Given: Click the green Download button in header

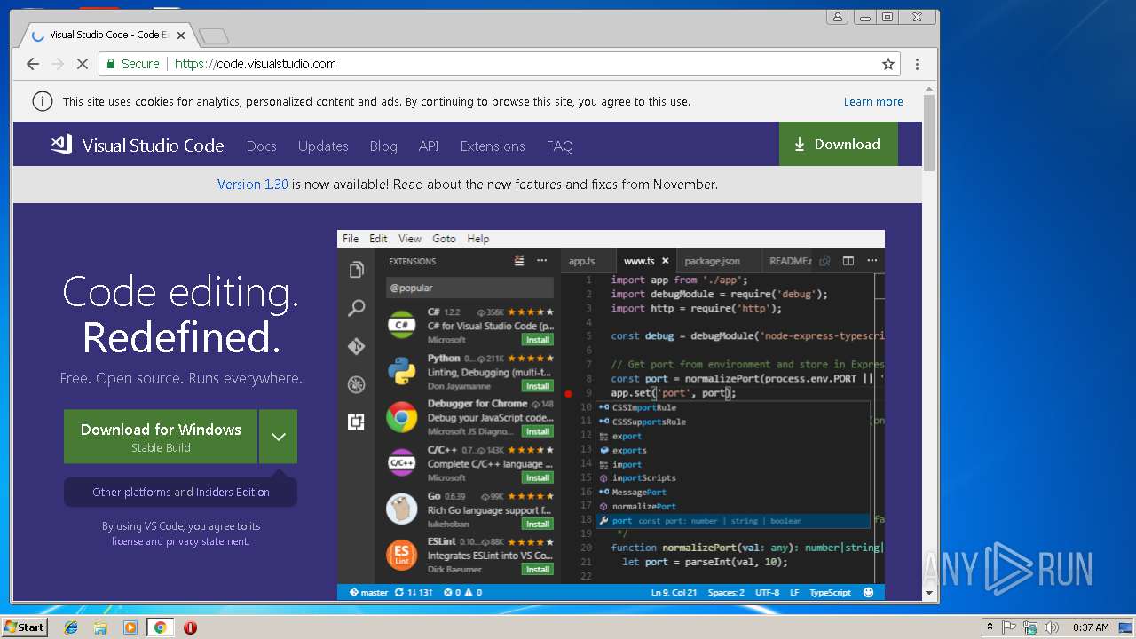Looking at the screenshot, I should pyautogui.click(x=838, y=144).
